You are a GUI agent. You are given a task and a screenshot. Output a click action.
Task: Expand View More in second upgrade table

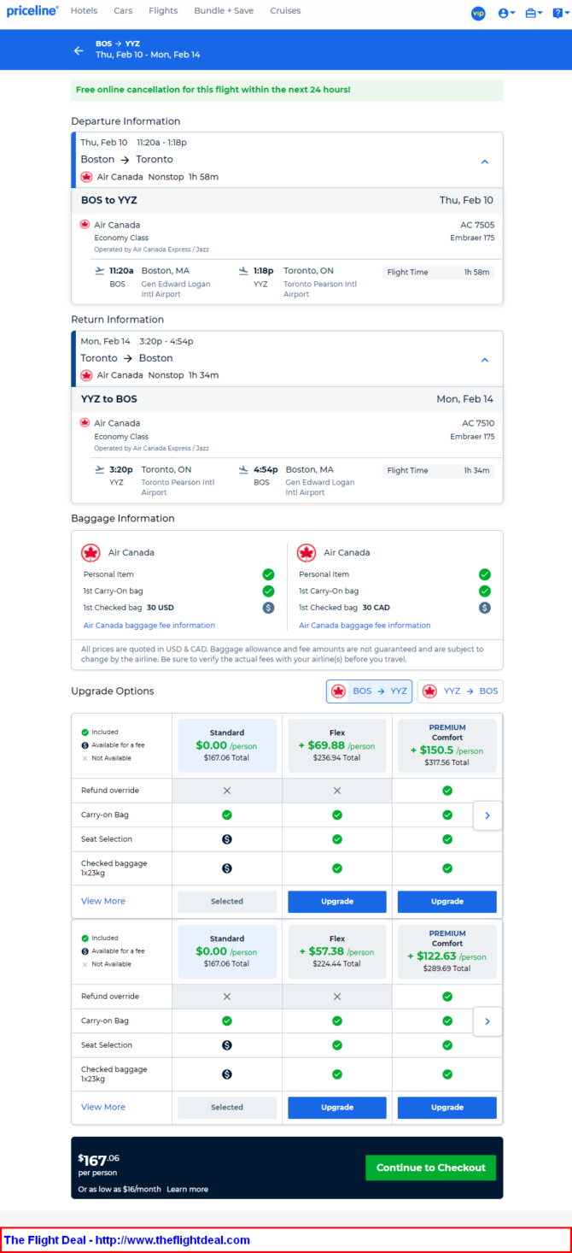coord(103,1107)
